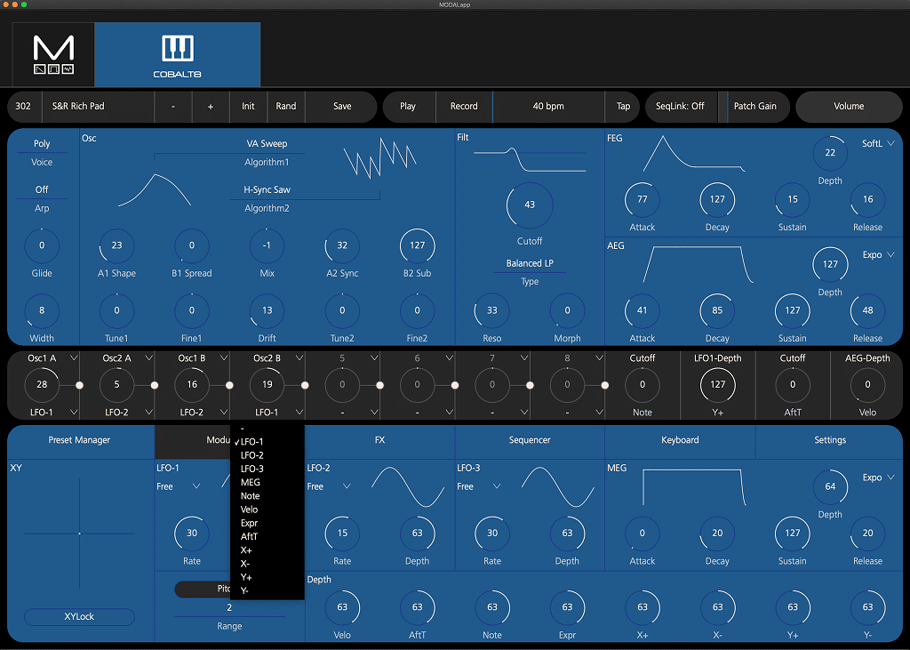Open the Preset Manager tab
This screenshot has height=650, width=910.
[x=79, y=440]
